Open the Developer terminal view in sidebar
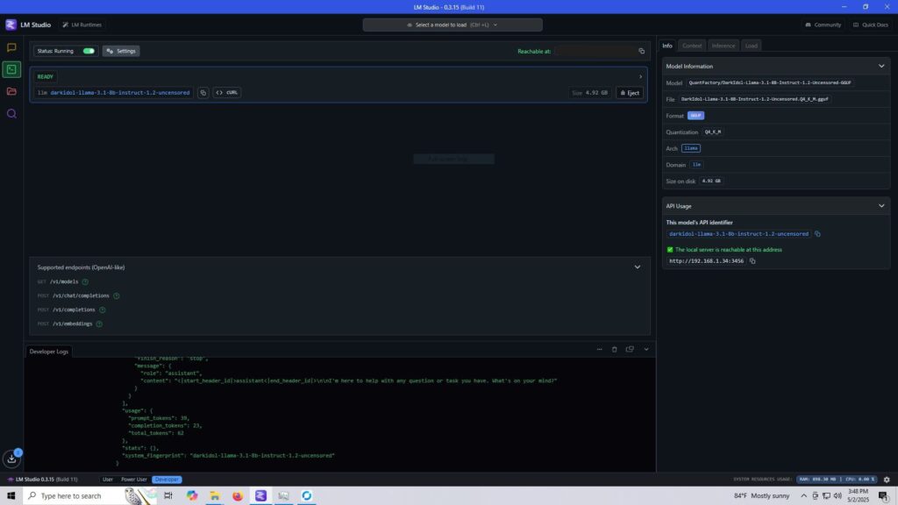The height and width of the screenshot is (505, 898). (11, 69)
